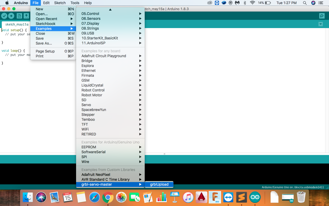Screen dimensions: 329x206
Task: Expand the 09.USB examples submenu
Action: pos(110,33)
